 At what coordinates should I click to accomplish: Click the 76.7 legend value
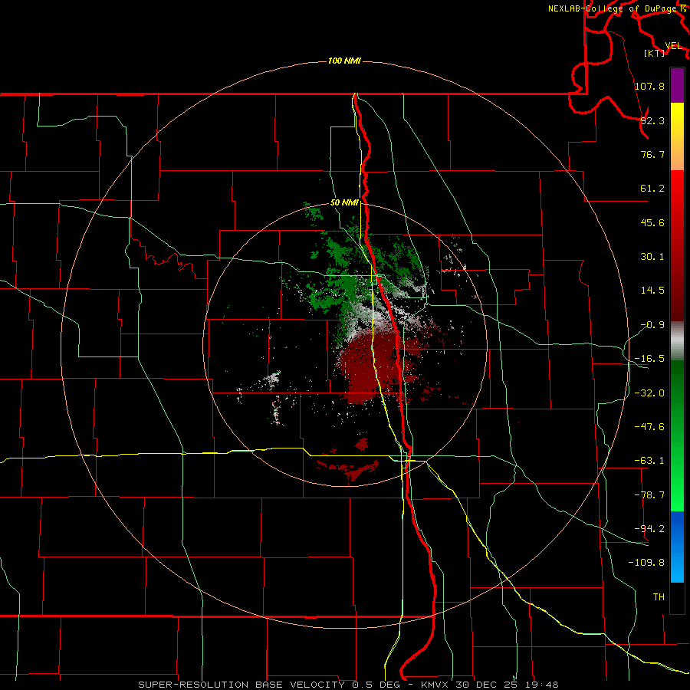pyautogui.click(x=652, y=154)
